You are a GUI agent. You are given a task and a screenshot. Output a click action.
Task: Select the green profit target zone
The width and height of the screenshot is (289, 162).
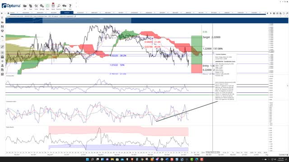[197, 50]
